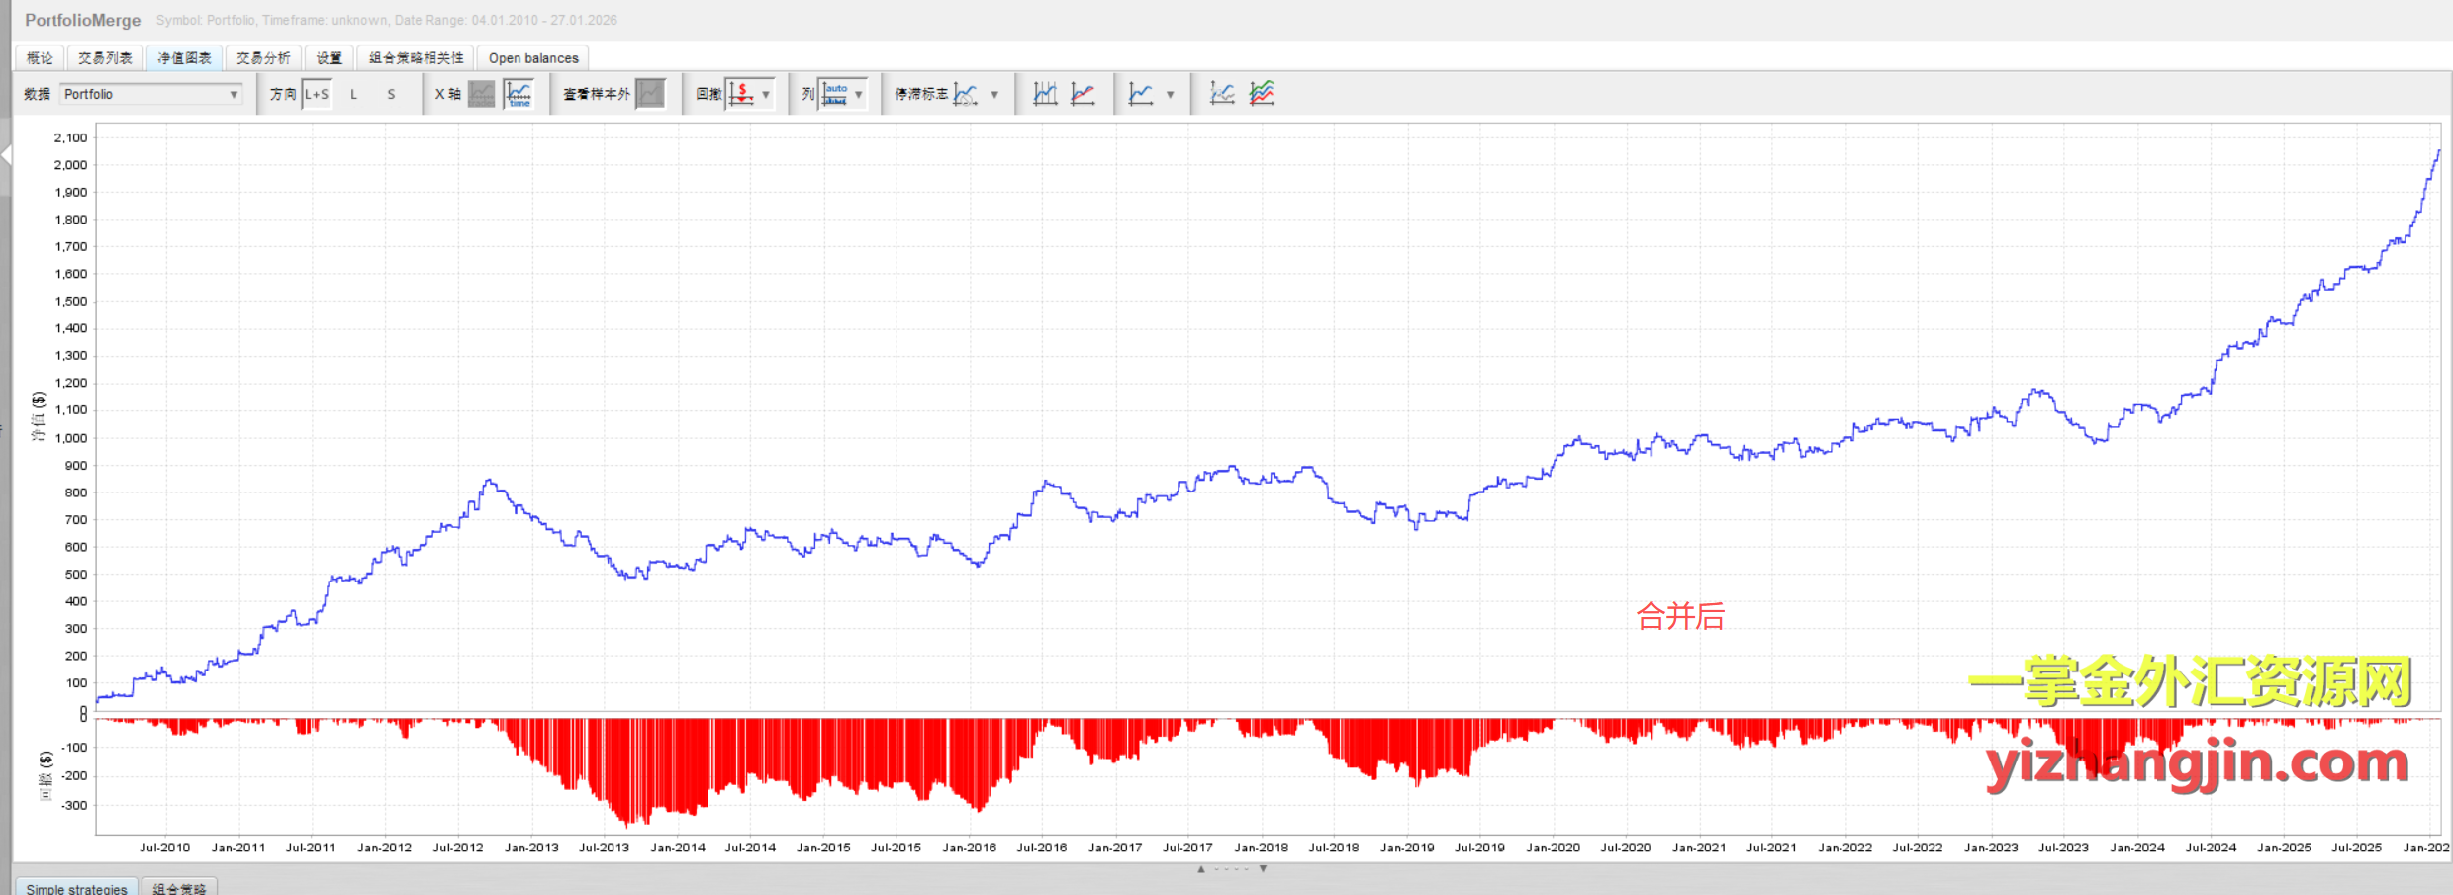The height and width of the screenshot is (895, 2453).
Task: Expand the 回撤 drawdown type dropdown
Action: coord(765,94)
